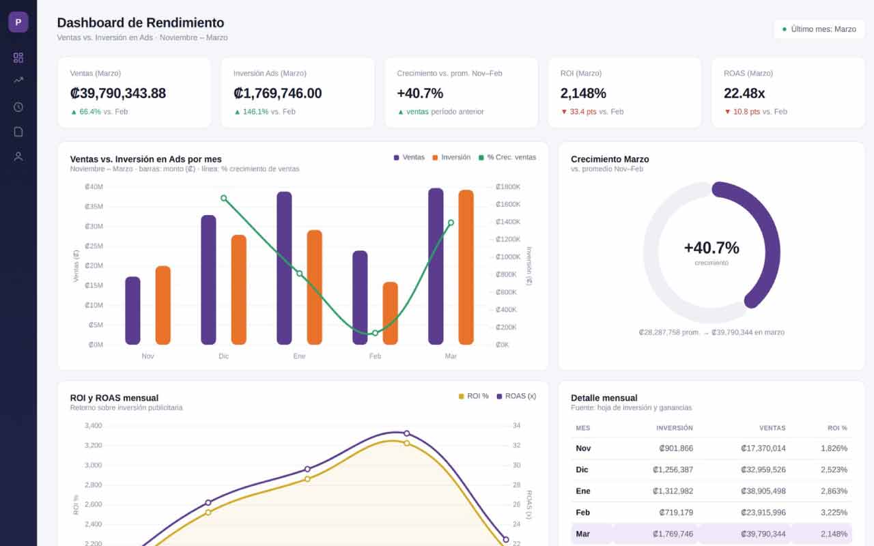Click the Inversión Ads value ₡1,769,746.00

pos(277,94)
